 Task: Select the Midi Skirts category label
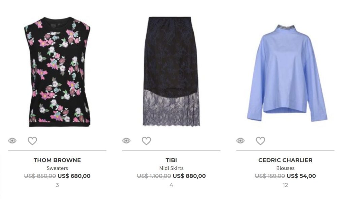[171, 168]
